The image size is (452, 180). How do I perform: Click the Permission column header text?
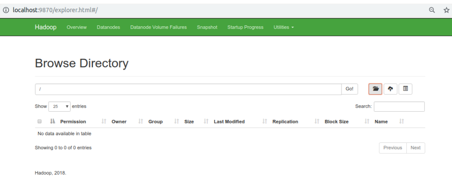click(x=73, y=122)
